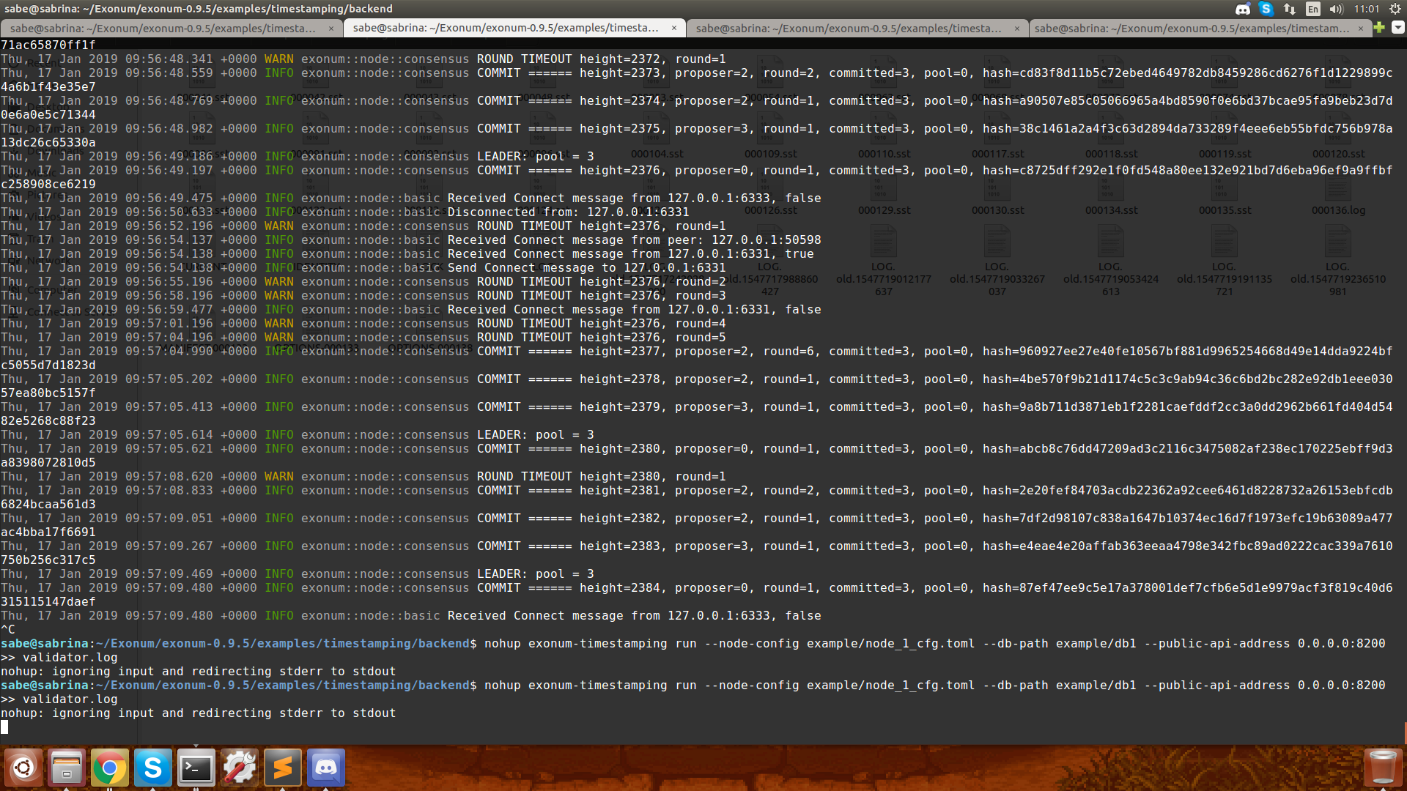1407x791 pixels.
Task: Open System Settings wrench icon in the dock
Action: coord(239,767)
